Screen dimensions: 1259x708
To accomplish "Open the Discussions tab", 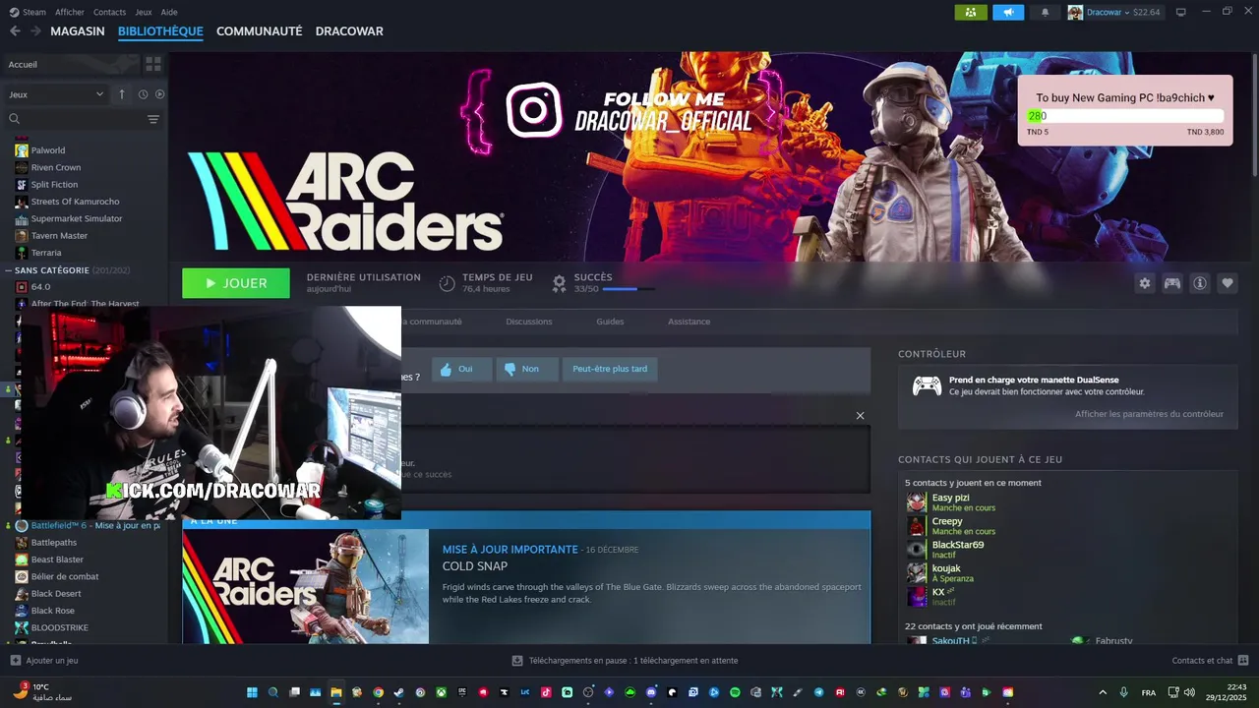I will pos(529,322).
